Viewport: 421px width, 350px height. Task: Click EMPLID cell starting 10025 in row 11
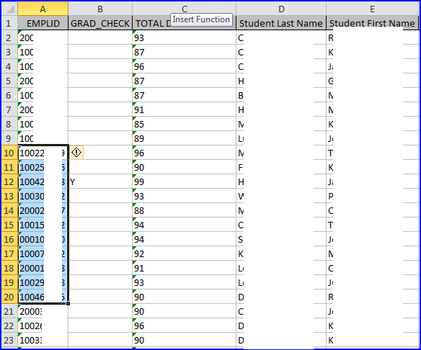pyautogui.click(x=43, y=167)
